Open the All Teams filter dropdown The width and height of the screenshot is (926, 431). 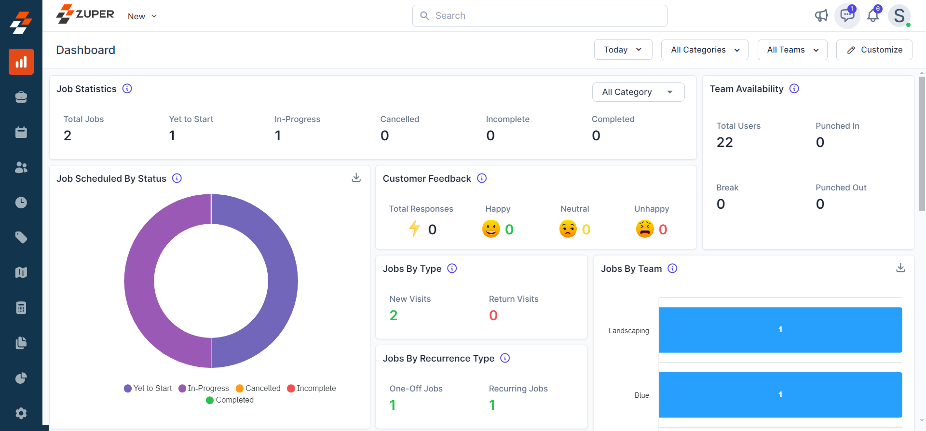[792, 50]
